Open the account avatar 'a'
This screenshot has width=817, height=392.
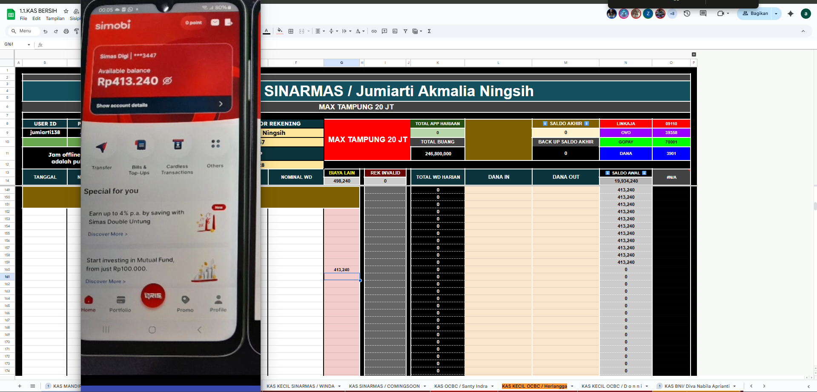pyautogui.click(x=806, y=14)
